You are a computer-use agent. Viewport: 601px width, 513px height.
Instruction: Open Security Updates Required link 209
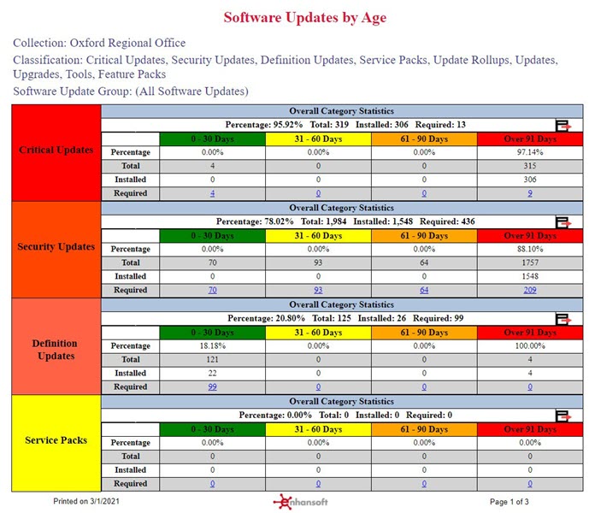point(530,290)
